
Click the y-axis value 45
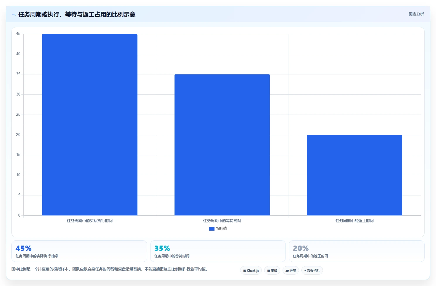[x=18, y=34]
